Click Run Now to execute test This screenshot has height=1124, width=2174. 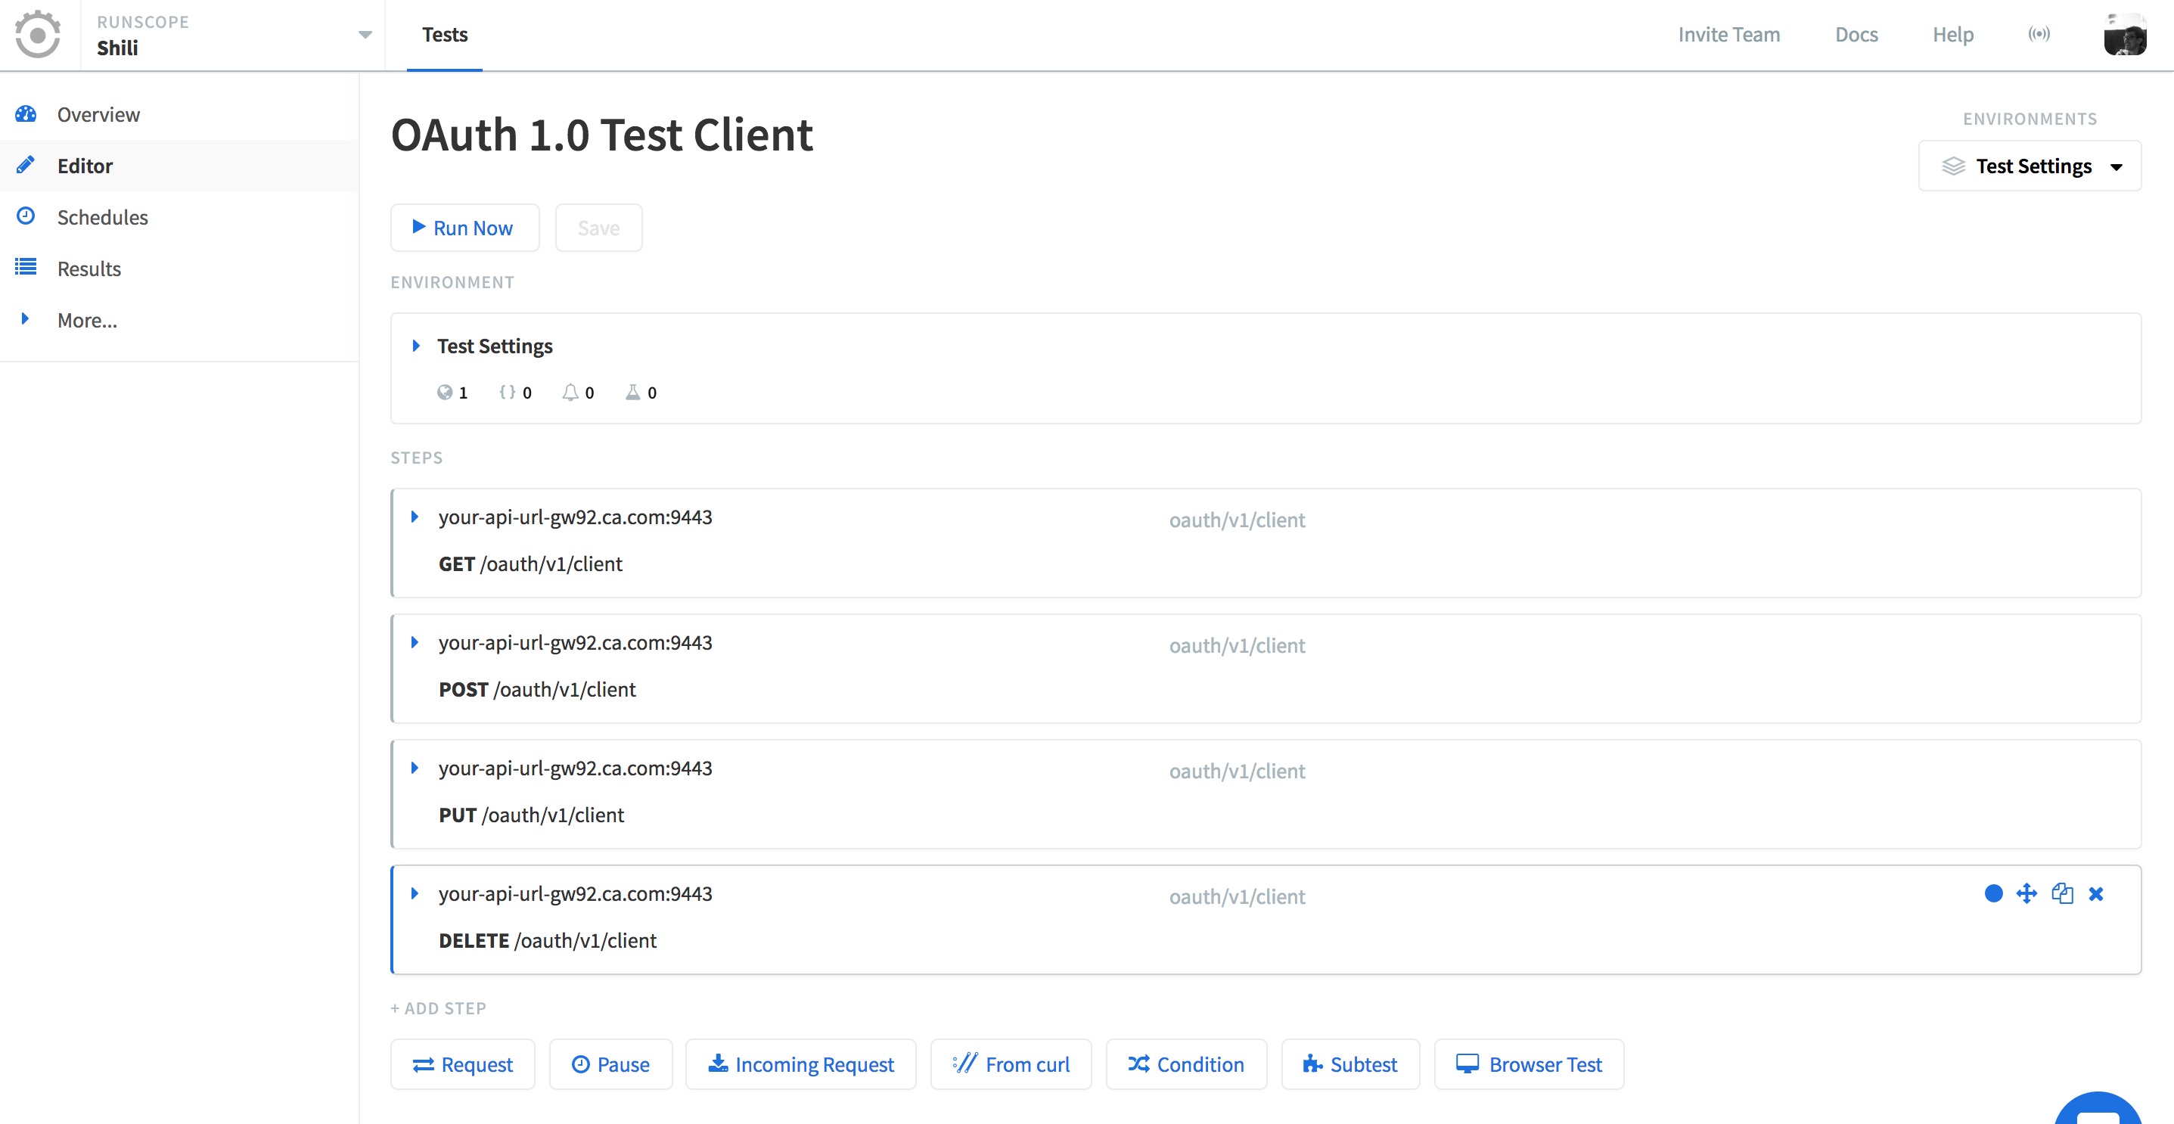click(x=464, y=228)
